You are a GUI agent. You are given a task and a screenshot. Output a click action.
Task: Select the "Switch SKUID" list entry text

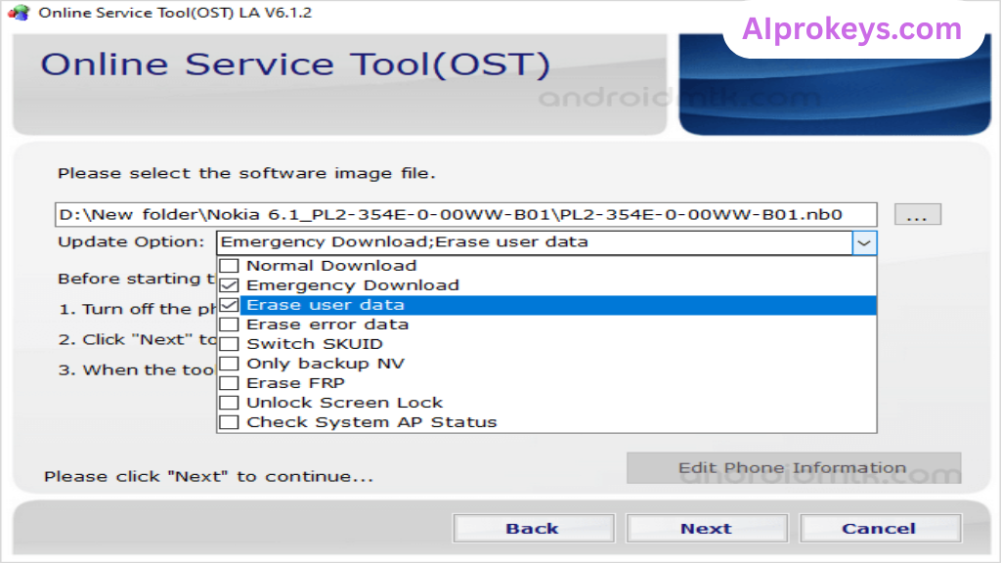(315, 344)
